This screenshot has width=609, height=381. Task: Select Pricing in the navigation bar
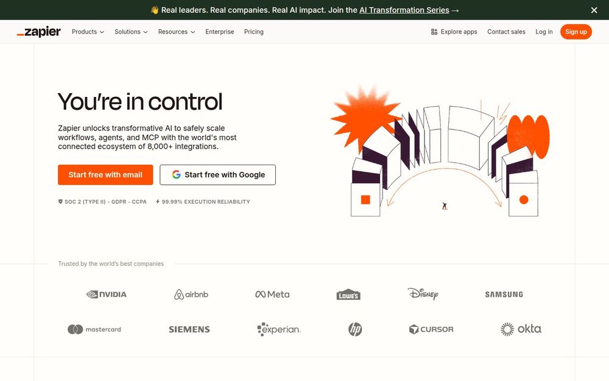[x=254, y=32]
